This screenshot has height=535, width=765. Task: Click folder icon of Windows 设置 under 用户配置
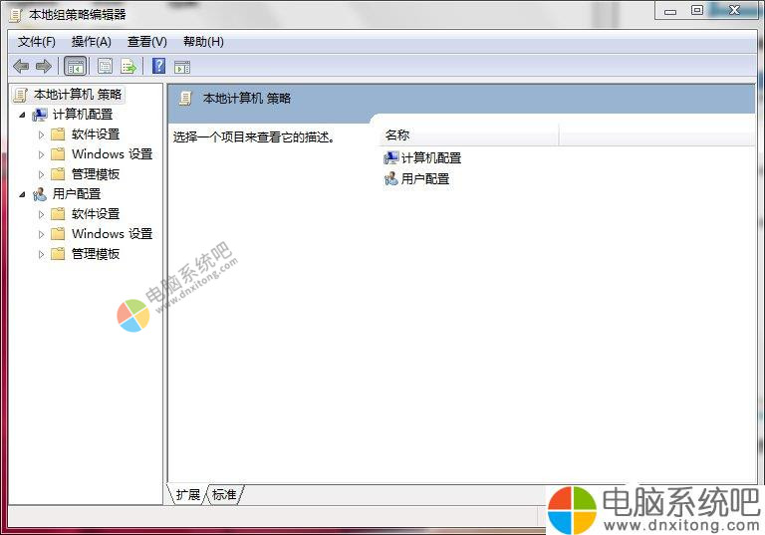[x=58, y=234]
